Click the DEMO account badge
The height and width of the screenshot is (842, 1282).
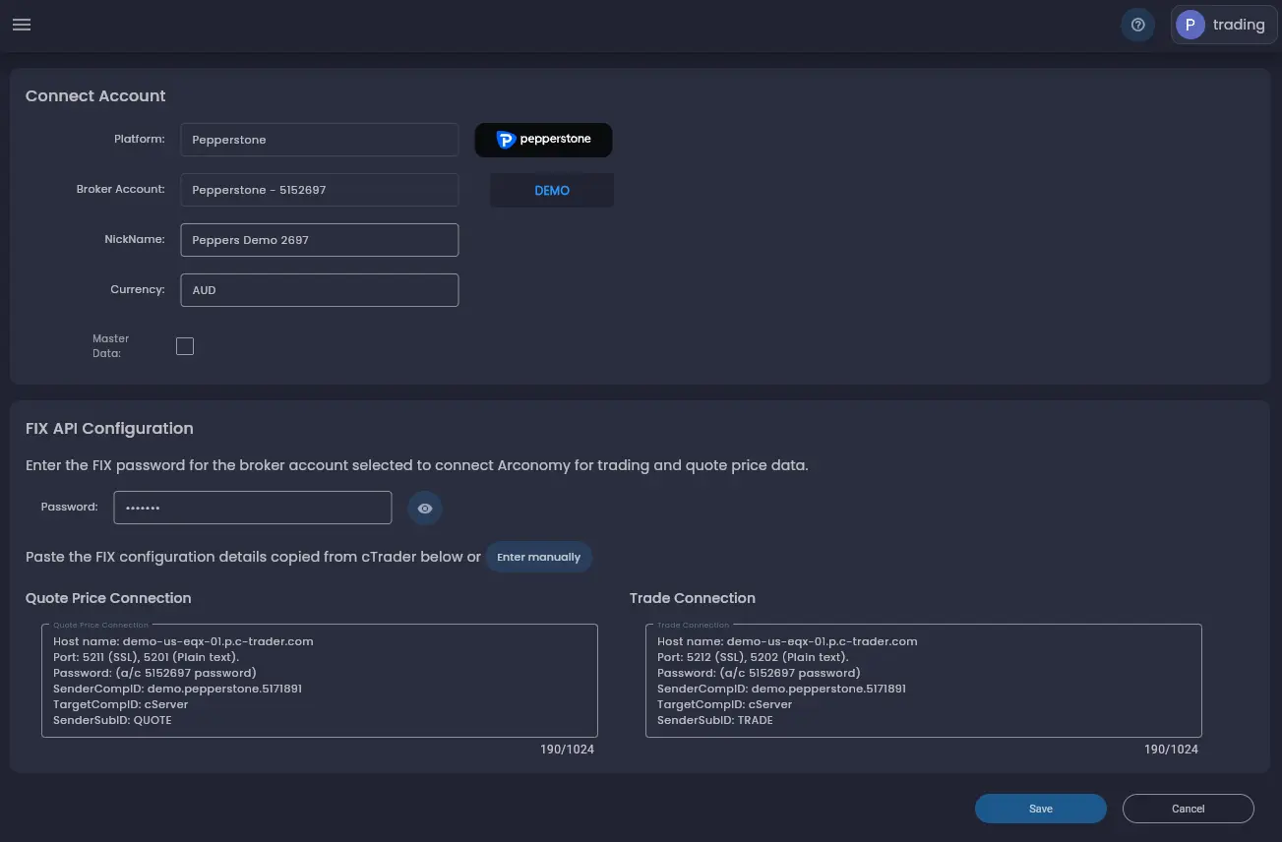551,190
